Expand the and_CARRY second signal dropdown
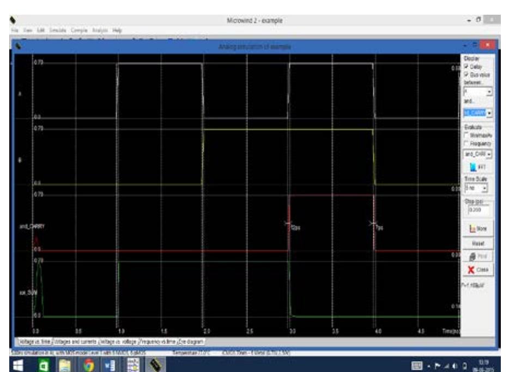Screen dimensions: 509x372 [489, 113]
